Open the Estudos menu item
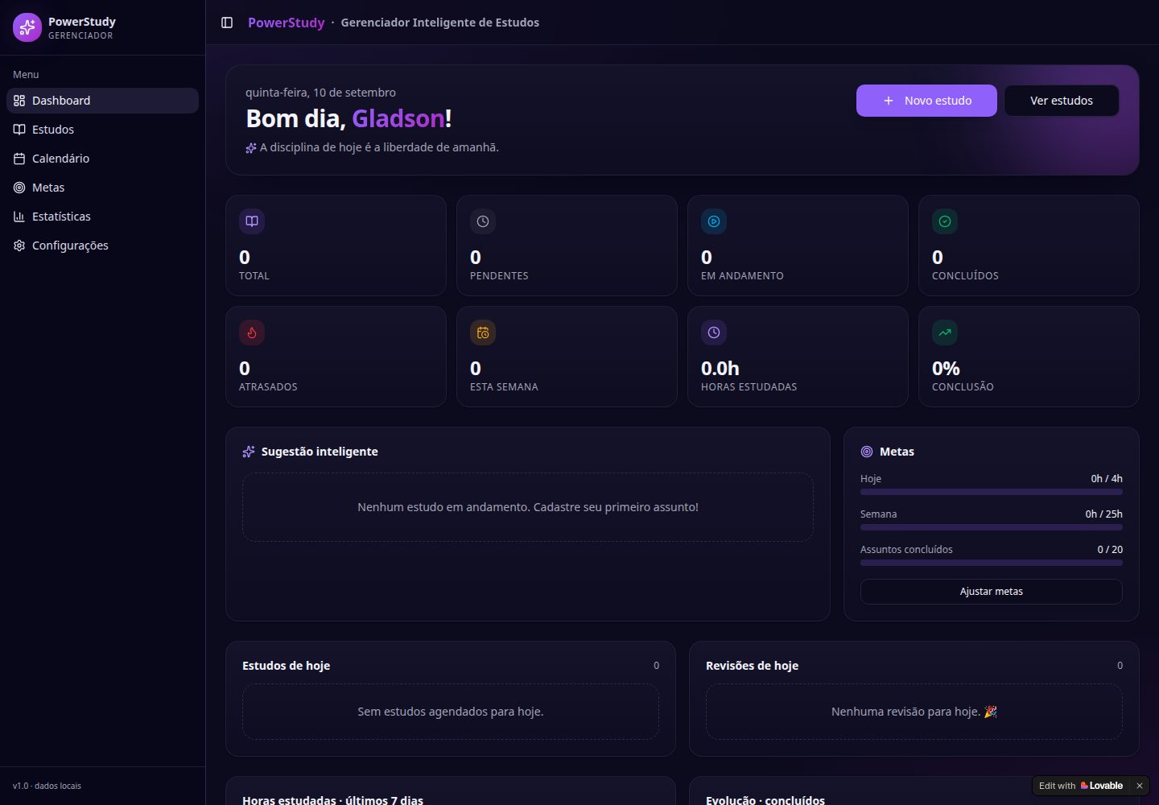 pos(102,130)
